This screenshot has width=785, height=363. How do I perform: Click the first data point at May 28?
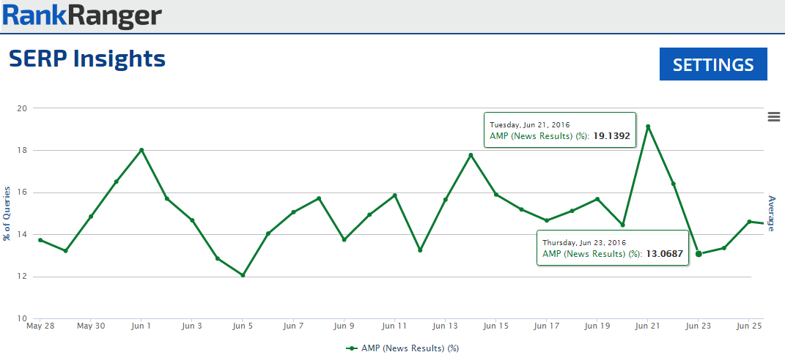pyautogui.click(x=40, y=240)
